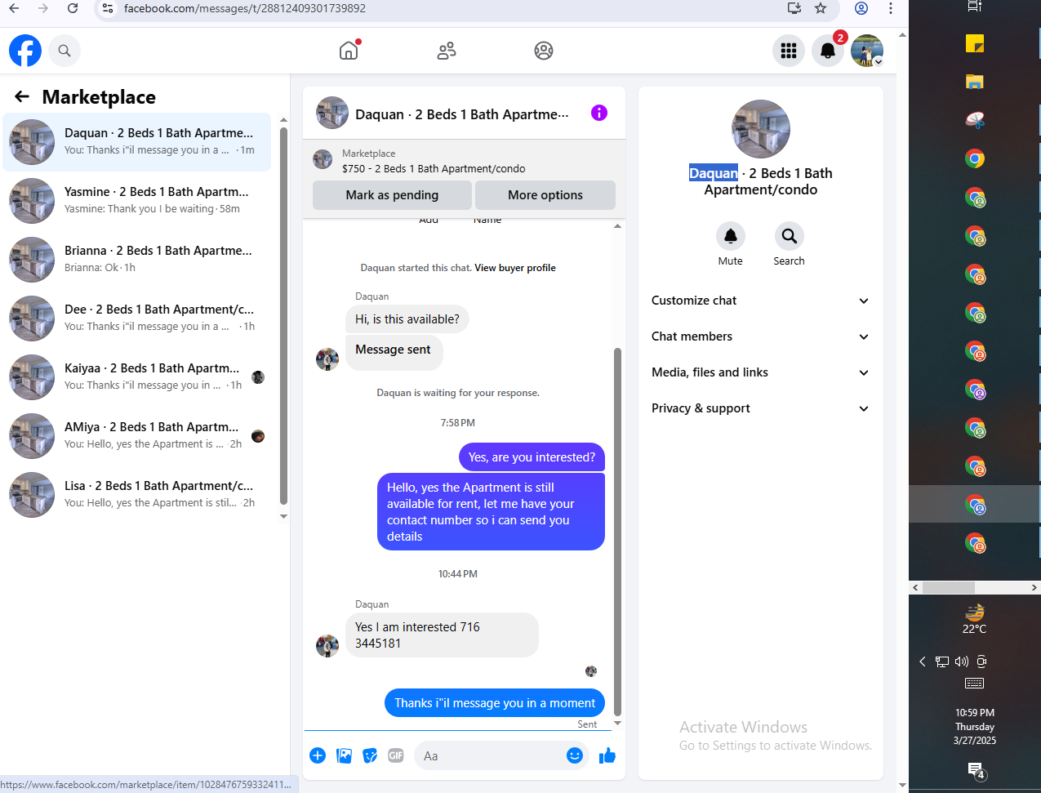This screenshot has width=1041, height=793.
Task: Open the Yasmine conversation
Action: [x=137, y=201]
